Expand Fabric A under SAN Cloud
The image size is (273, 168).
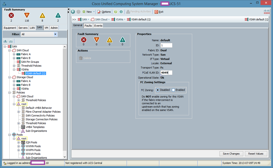14,54
